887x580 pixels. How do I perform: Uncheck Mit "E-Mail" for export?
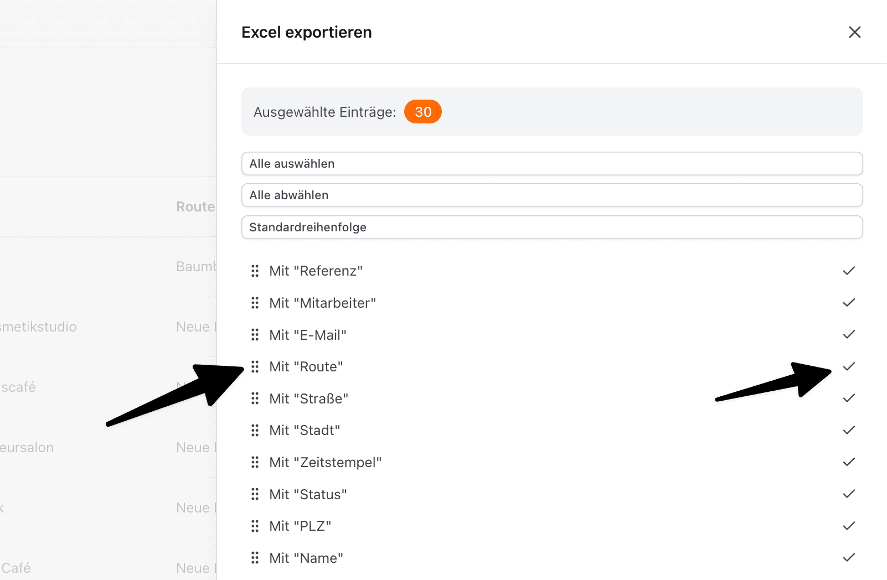click(848, 334)
